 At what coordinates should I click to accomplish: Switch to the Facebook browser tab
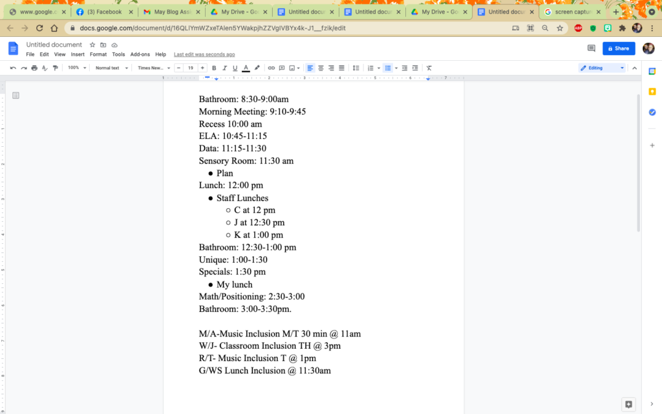coord(103,11)
